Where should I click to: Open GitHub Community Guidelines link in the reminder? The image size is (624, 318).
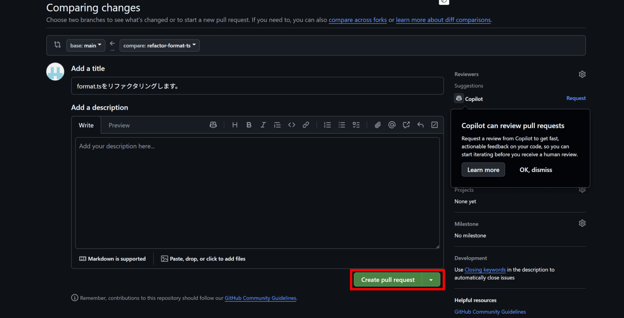click(x=260, y=298)
